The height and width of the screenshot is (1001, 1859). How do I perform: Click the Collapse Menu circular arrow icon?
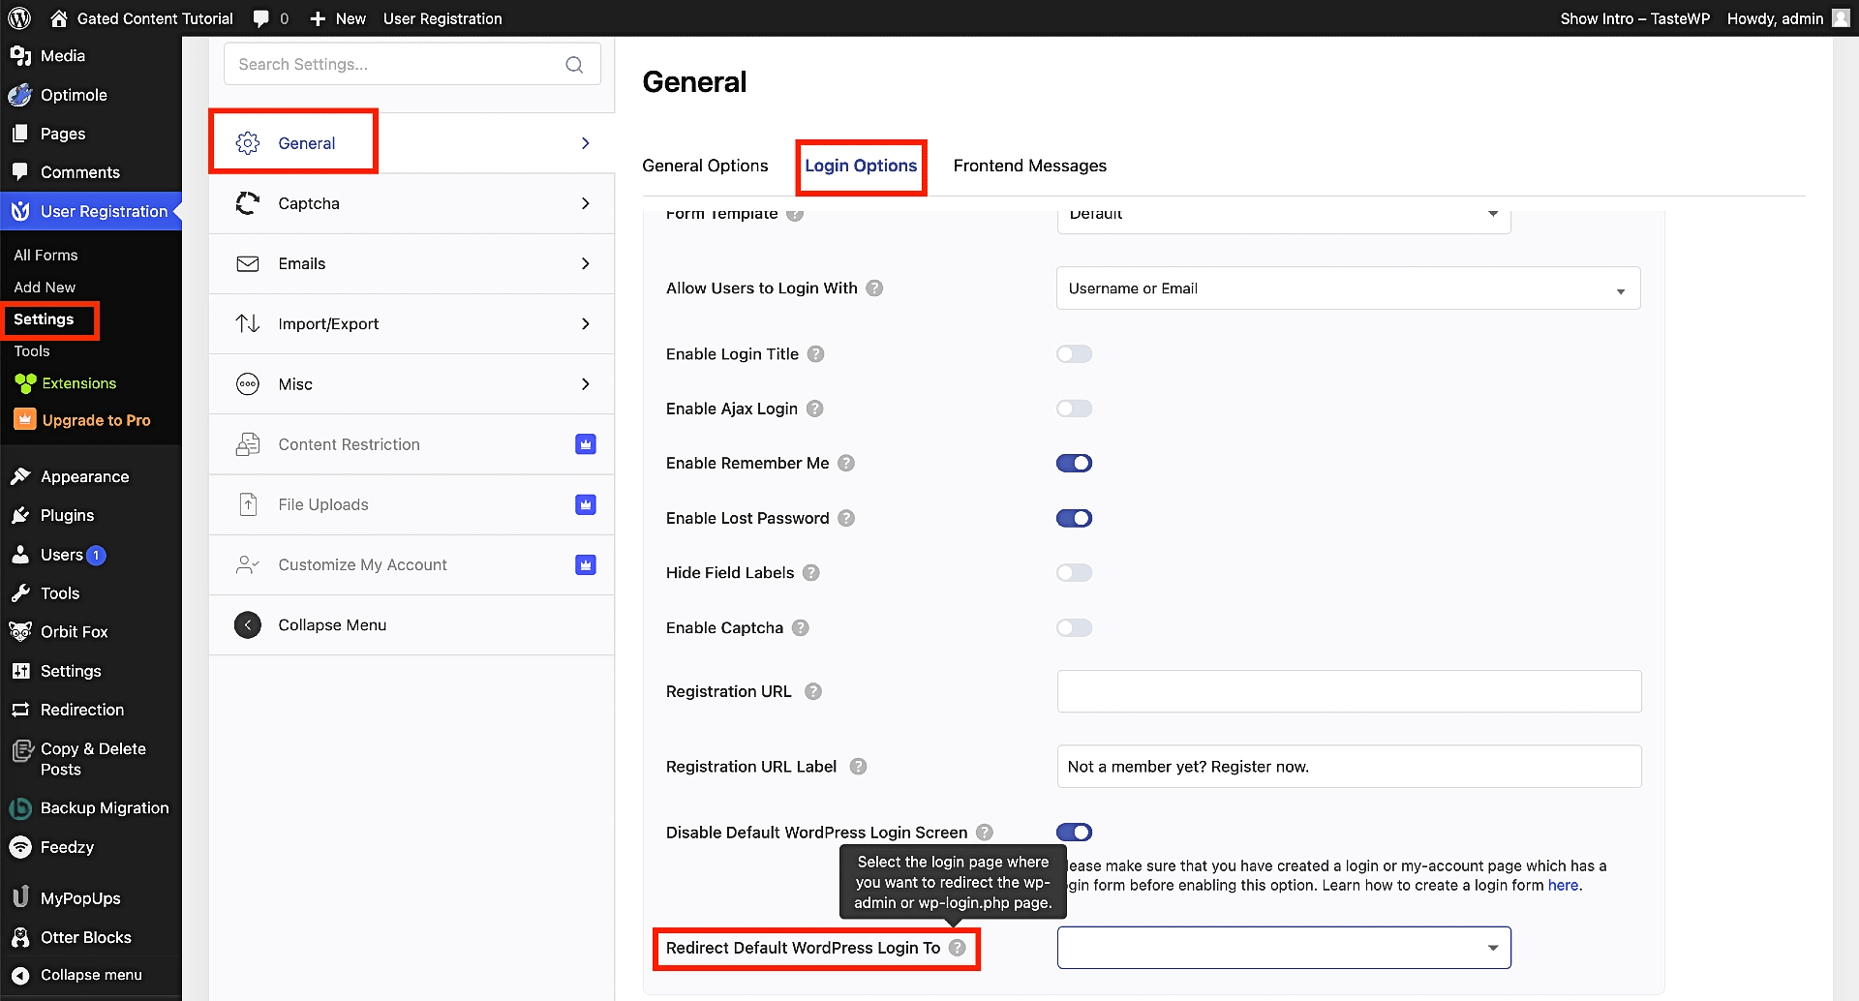(248, 624)
